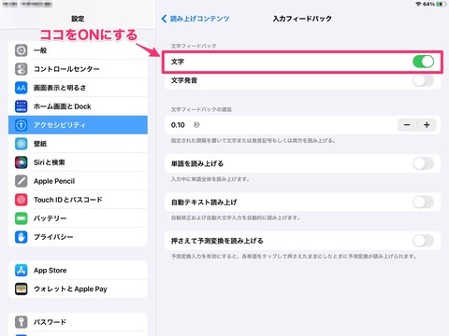Open Siriと検索 settings row
This screenshot has width=449, height=336.
tap(78, 162)
